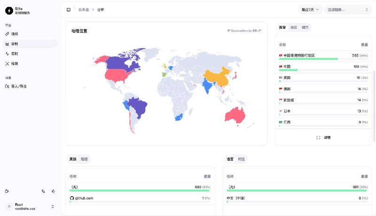Image resolution: width=376 pixels, height=216 pixels.
Task: Click the 中国 green progress bar
Action: (288, 70)
